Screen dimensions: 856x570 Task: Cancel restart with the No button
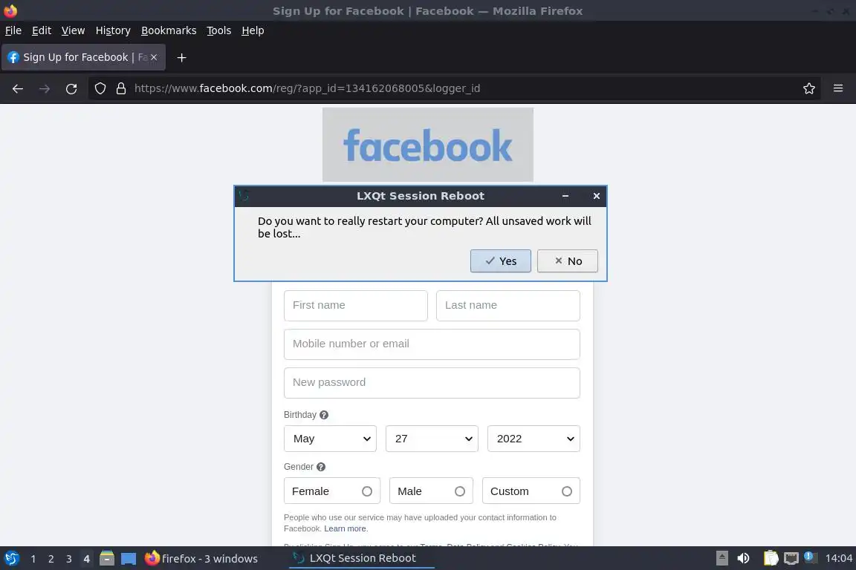567,261
